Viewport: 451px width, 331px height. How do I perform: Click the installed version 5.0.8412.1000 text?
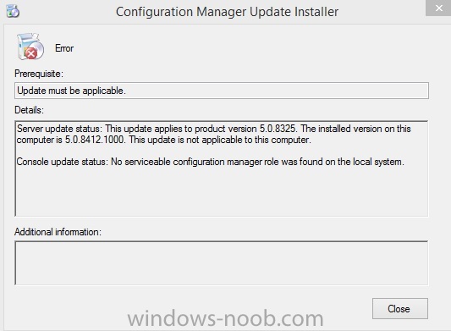pos(95,140)
